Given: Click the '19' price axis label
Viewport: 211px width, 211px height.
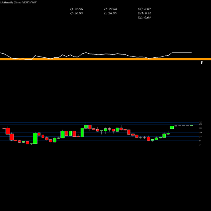Looking at the screenshot, I should pos(200,133).
